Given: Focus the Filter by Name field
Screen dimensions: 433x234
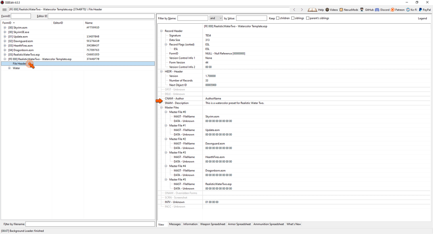Looking at the screenshot, I should (192, 18).
